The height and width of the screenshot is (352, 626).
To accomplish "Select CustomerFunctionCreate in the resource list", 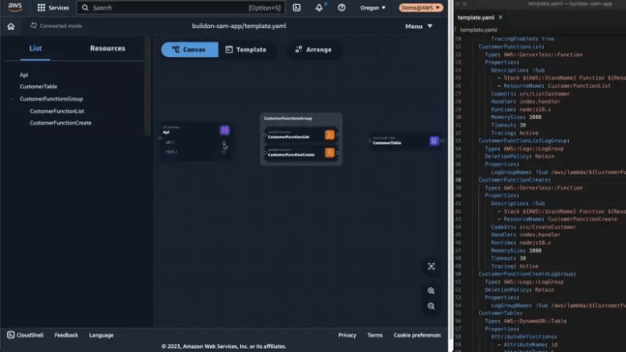I will tap(60, 123).
